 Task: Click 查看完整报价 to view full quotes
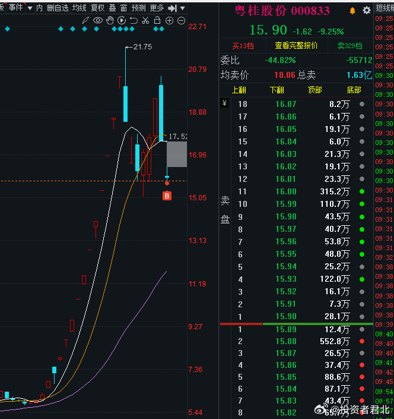296,46
